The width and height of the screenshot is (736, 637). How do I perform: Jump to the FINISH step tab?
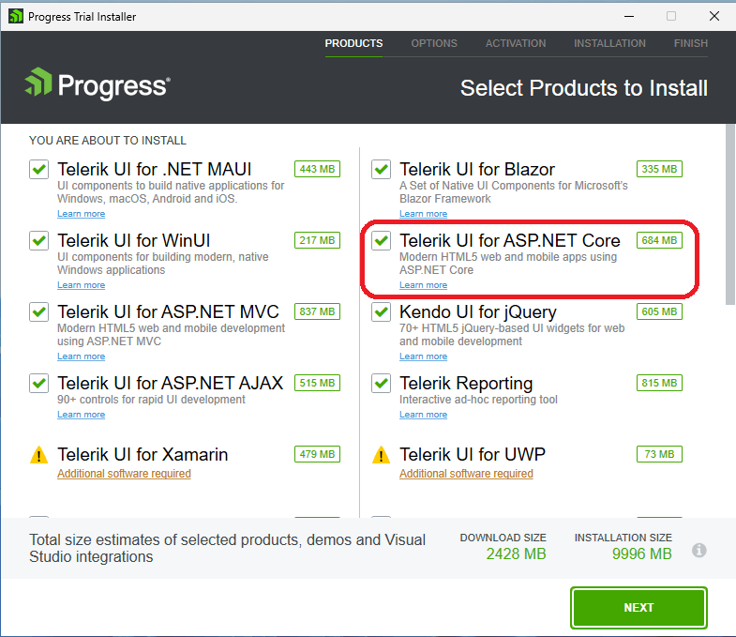point(690,43)
